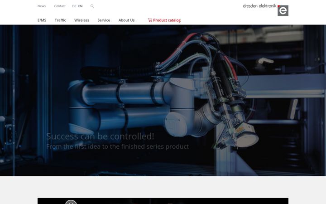The height and width of the screenshot is (204, 326).
Task: Open the Contact link
Action: coord(60,6)
